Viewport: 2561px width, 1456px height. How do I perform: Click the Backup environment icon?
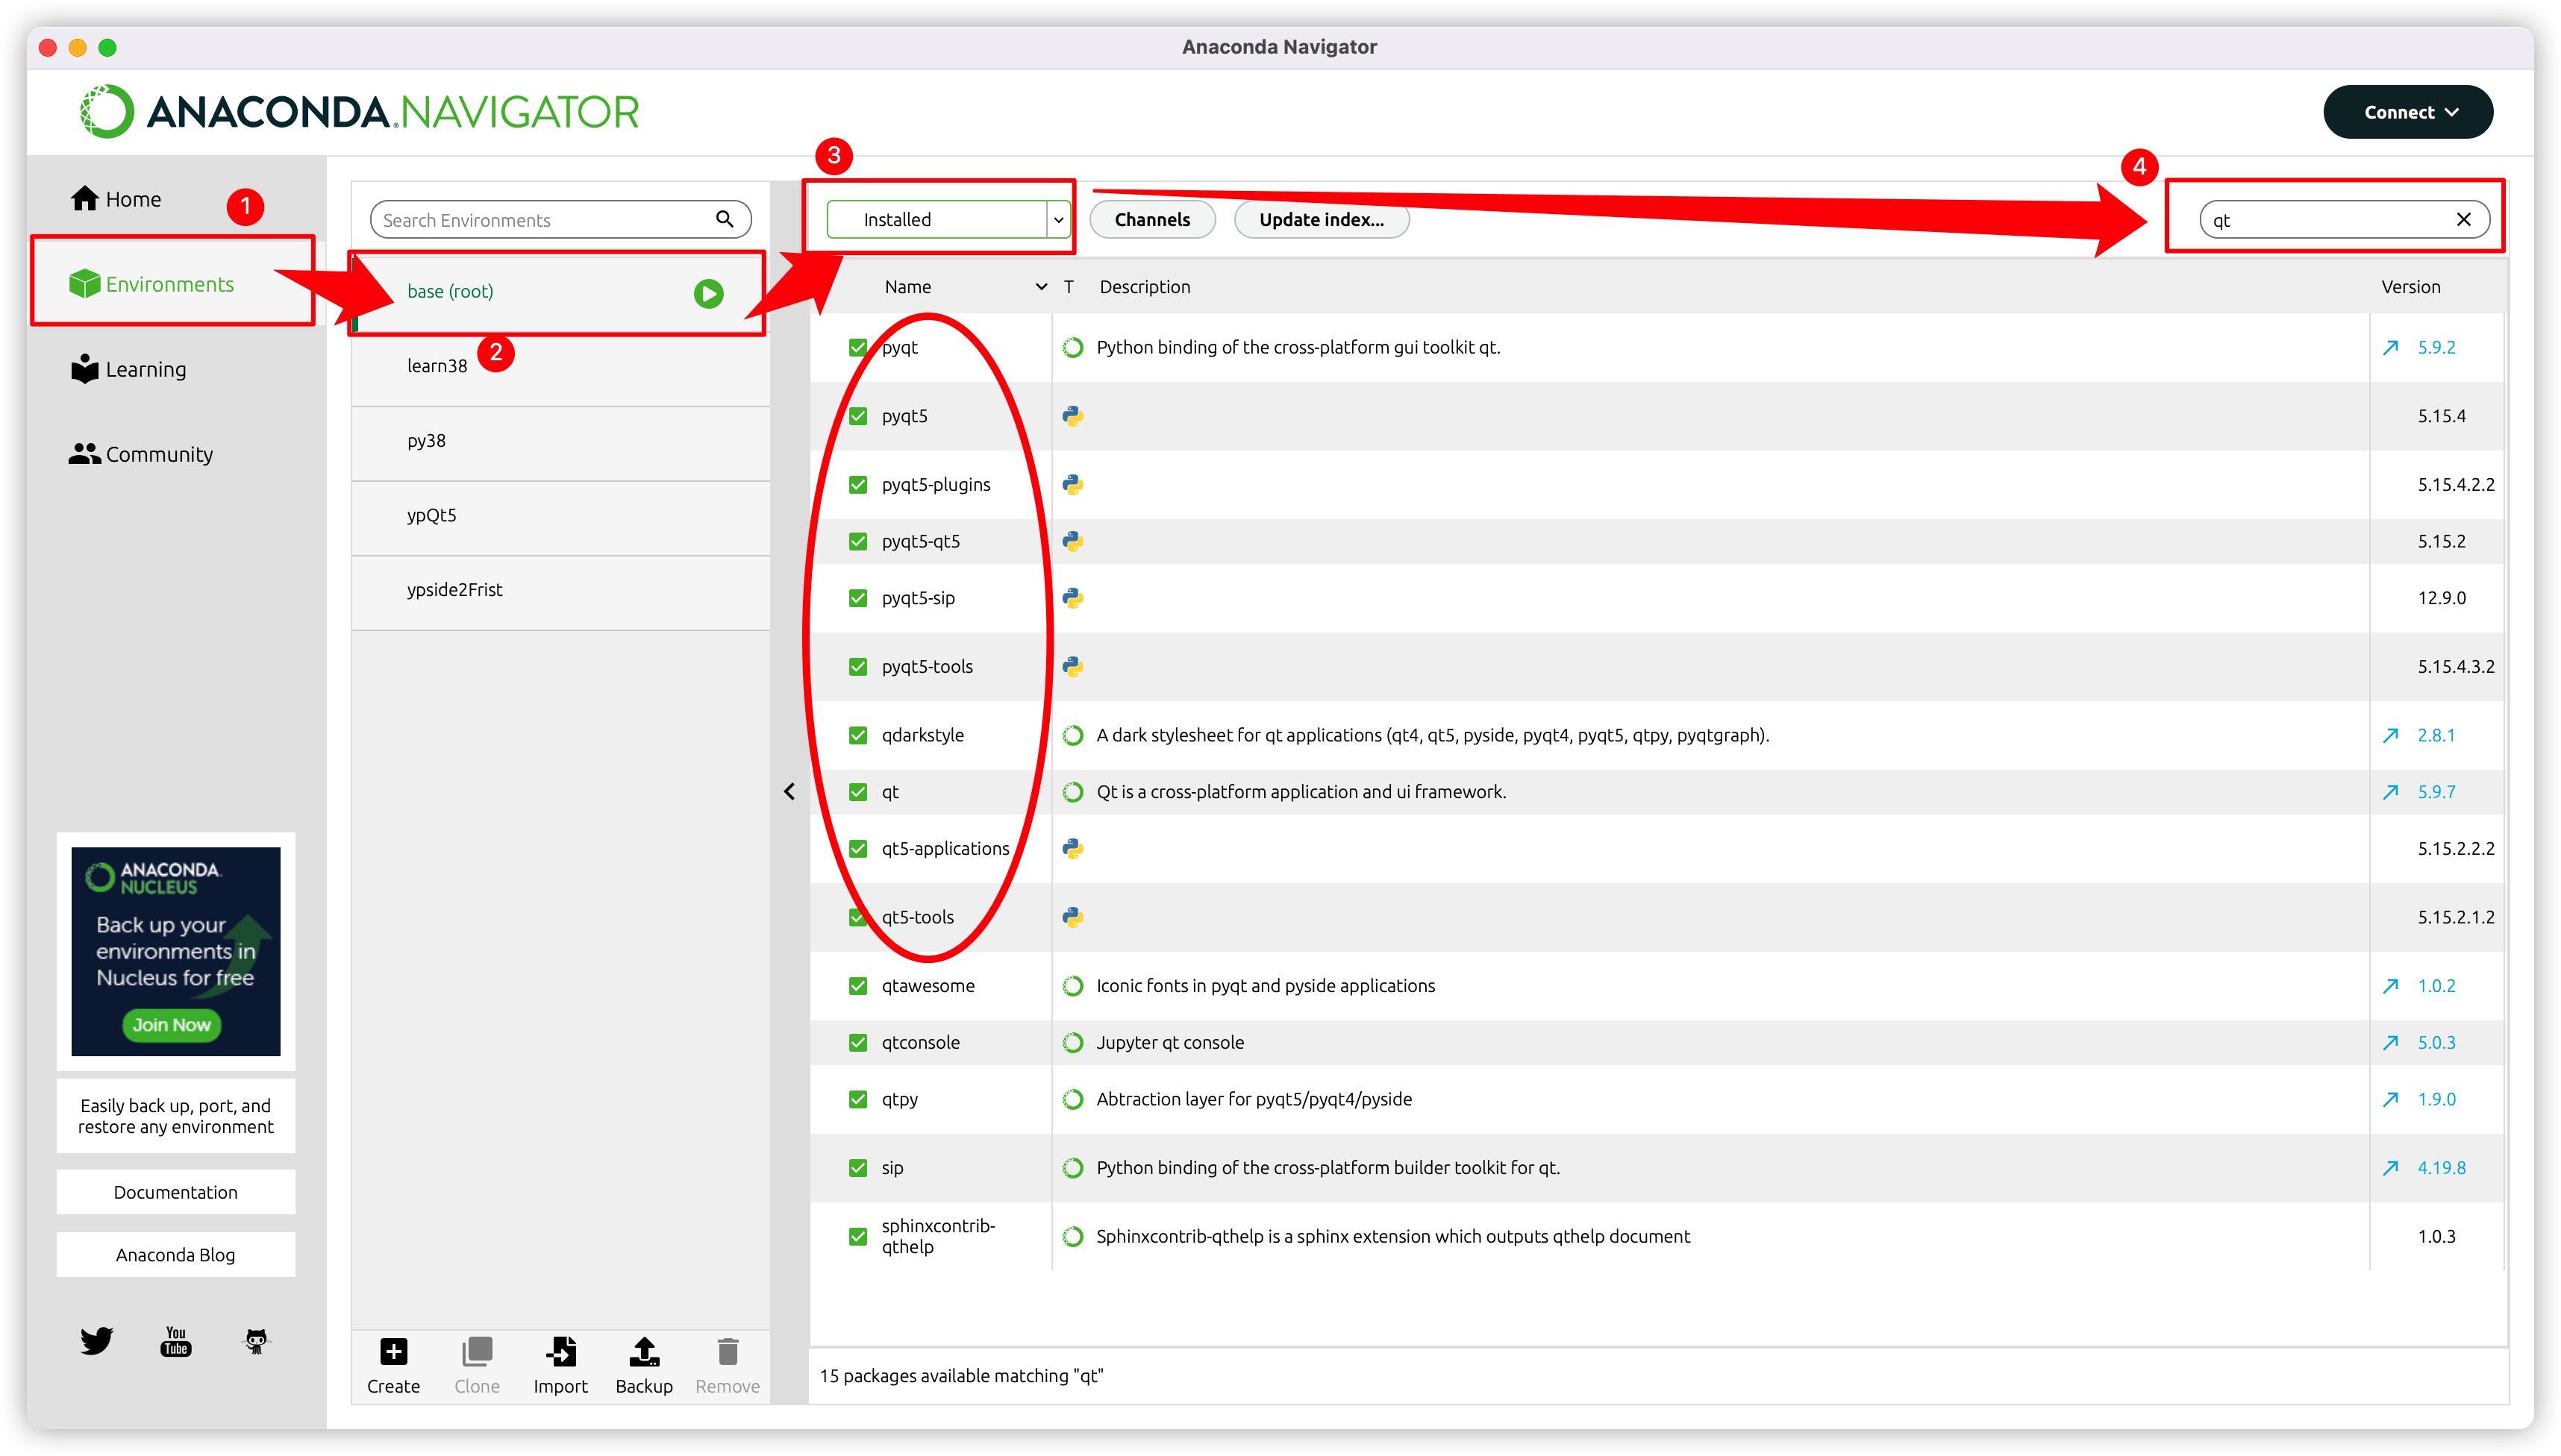643,1352
